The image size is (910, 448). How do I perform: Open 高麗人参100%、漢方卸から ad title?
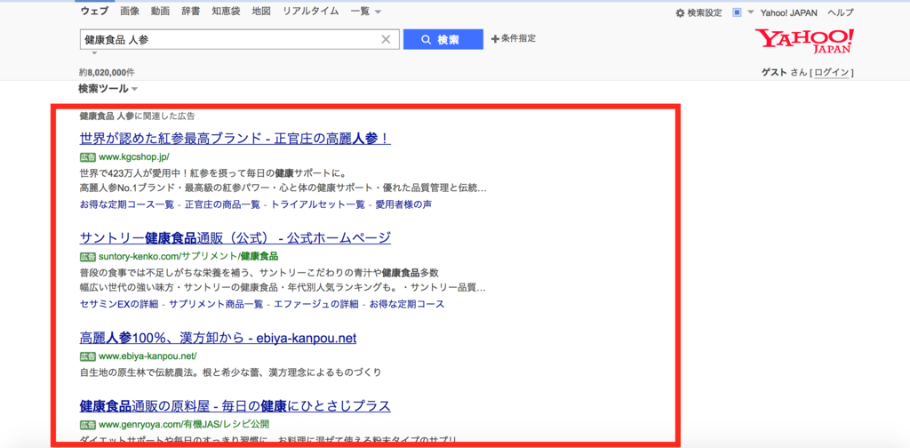[218, 338]
